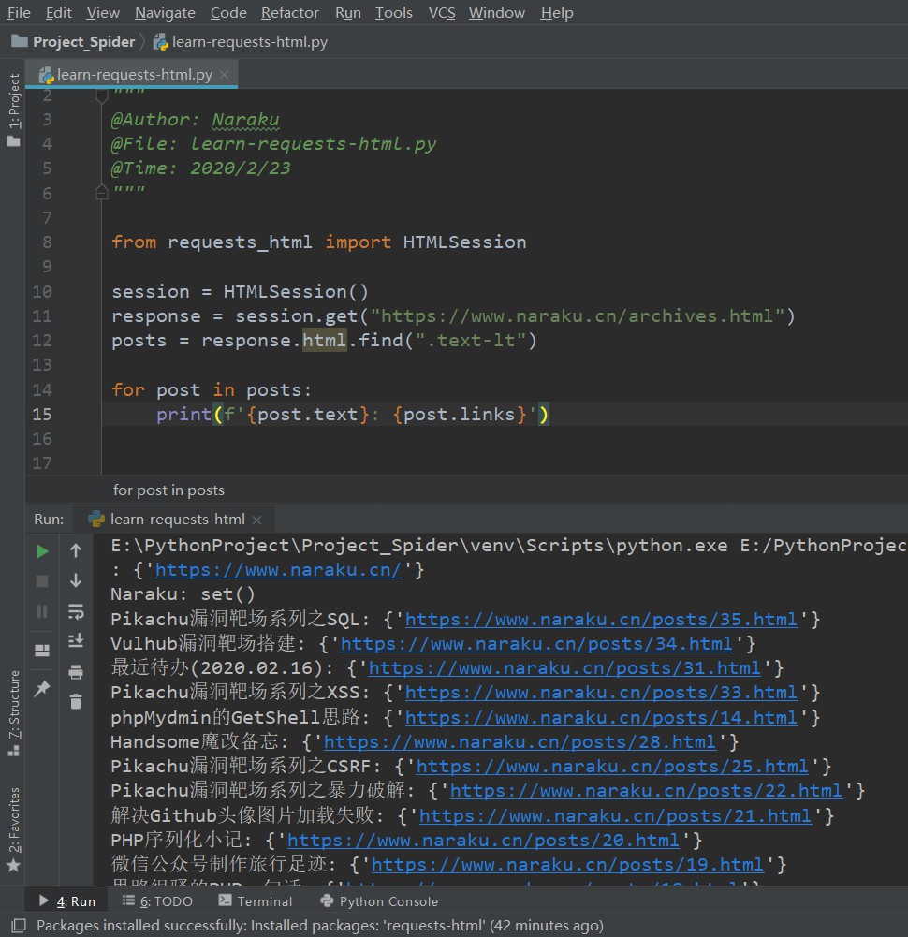The image size is (908, 937).
Task: Click the up arrow in Run panel
Action: tap(76, 551)
